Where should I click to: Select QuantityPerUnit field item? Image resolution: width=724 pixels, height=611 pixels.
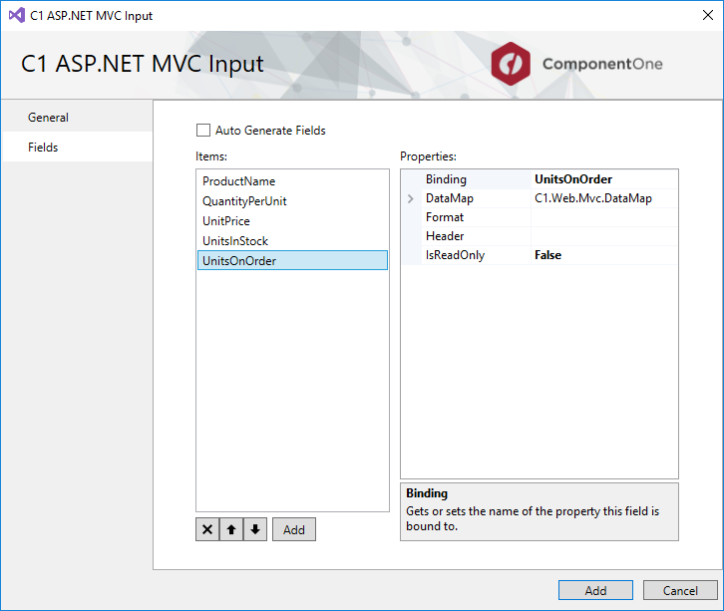244,201
